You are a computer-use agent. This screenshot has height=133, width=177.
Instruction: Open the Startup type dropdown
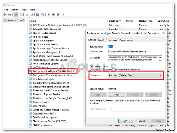click(135, 75)
